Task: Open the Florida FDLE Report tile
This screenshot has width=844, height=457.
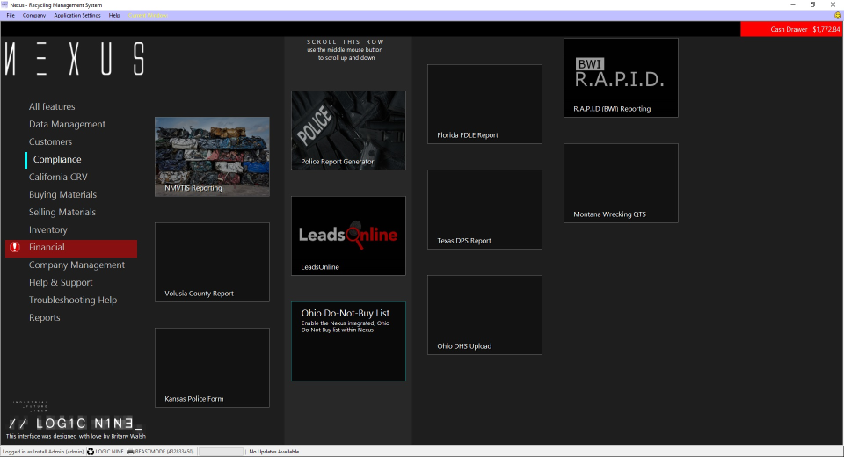Action: pos(484,104)
